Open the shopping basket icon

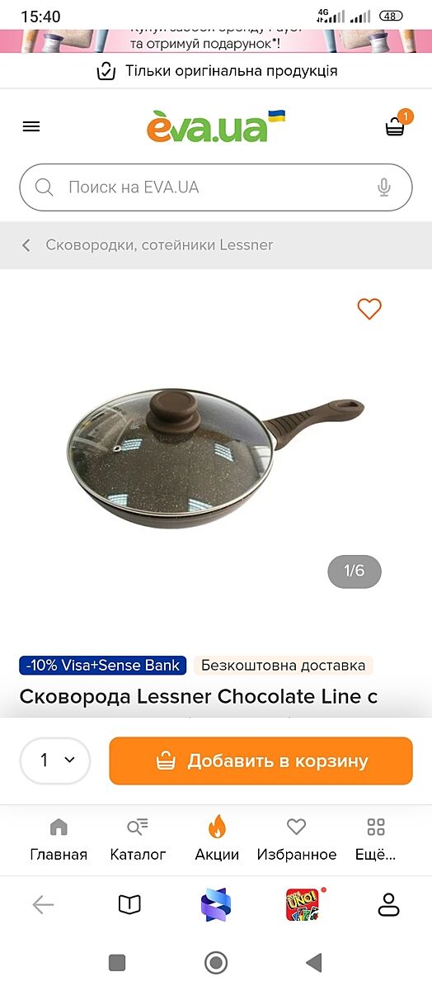coord(396,126)
